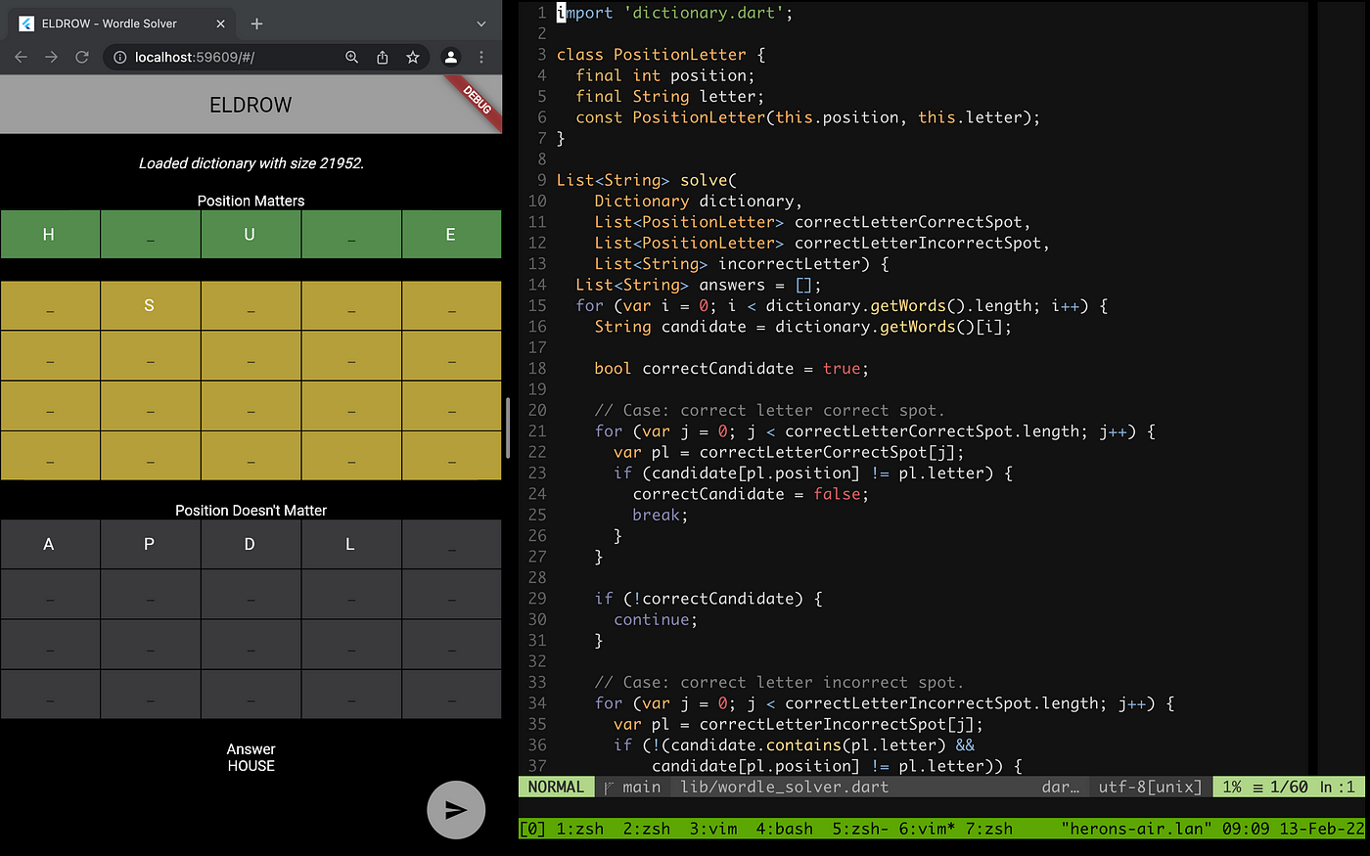This screenshot has width=1370, height=856.
Task: Click the ELDROW app bar title
Action: pyautogui.click(x=251, y=105)
